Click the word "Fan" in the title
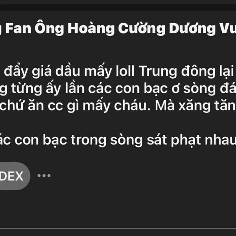236x236 pixels. (x=18, y=28)
